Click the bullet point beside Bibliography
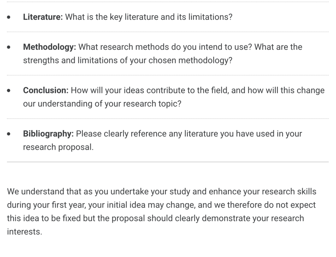This screenshot has width=336, height=257. pyautogui.click(x=10, y=134)
